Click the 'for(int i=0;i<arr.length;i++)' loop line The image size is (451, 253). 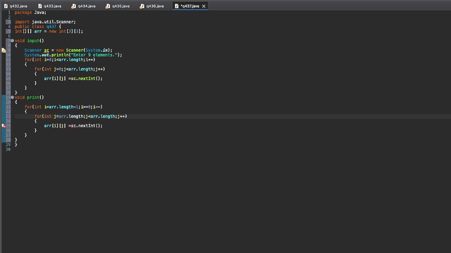[60, 60]
